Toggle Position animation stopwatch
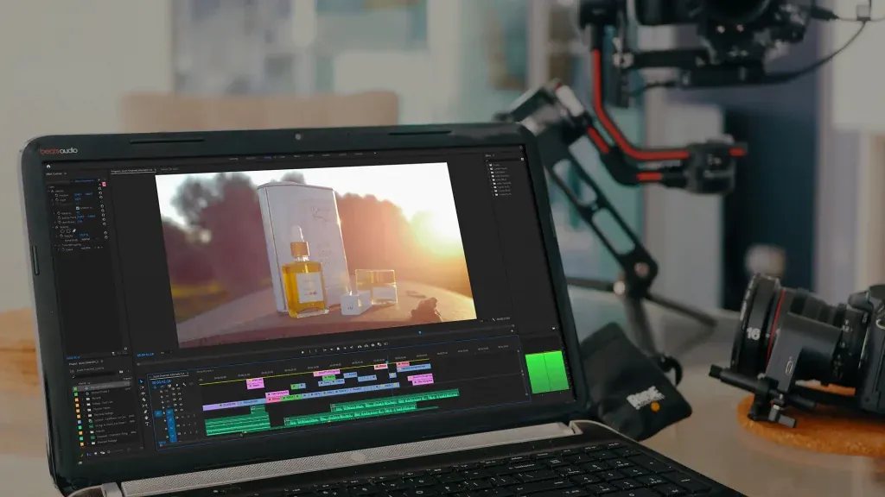885x497 pixels. tap(56, 195)
